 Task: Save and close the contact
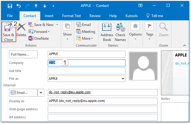click(9, 32)
